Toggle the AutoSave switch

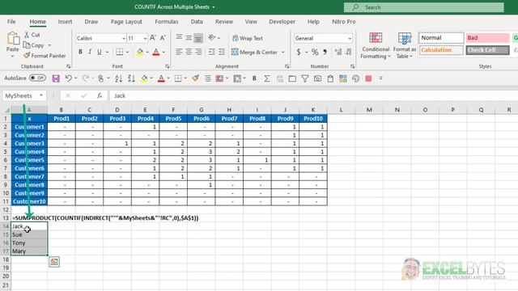pyautogui.click(x=37, y=78)
